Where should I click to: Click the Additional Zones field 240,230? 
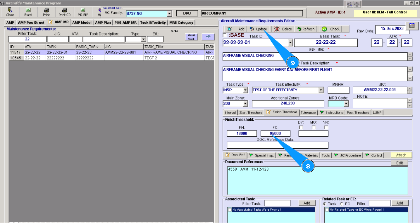288,104
